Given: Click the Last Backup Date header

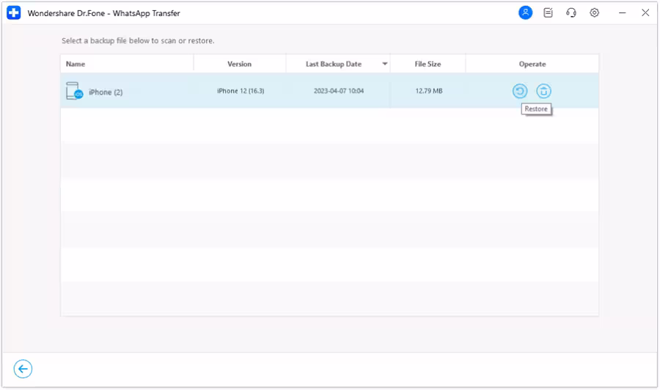Looking at the screenshot, I should tap(334, 64).
